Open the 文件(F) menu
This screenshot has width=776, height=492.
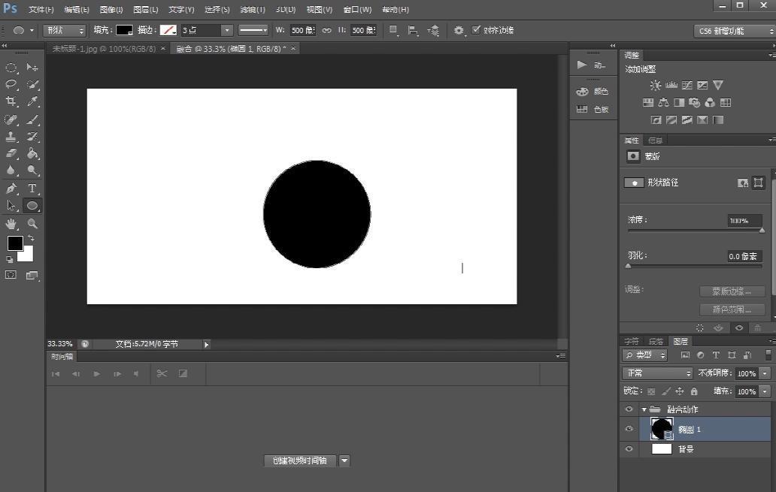click(x=41, y=10)
